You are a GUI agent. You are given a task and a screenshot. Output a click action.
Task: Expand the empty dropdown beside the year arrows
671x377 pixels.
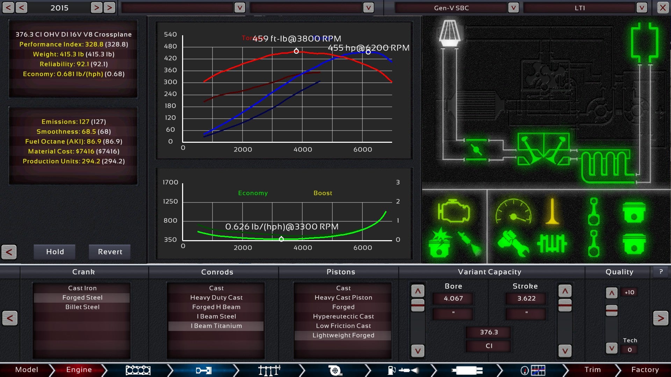[x=239, y=8]
